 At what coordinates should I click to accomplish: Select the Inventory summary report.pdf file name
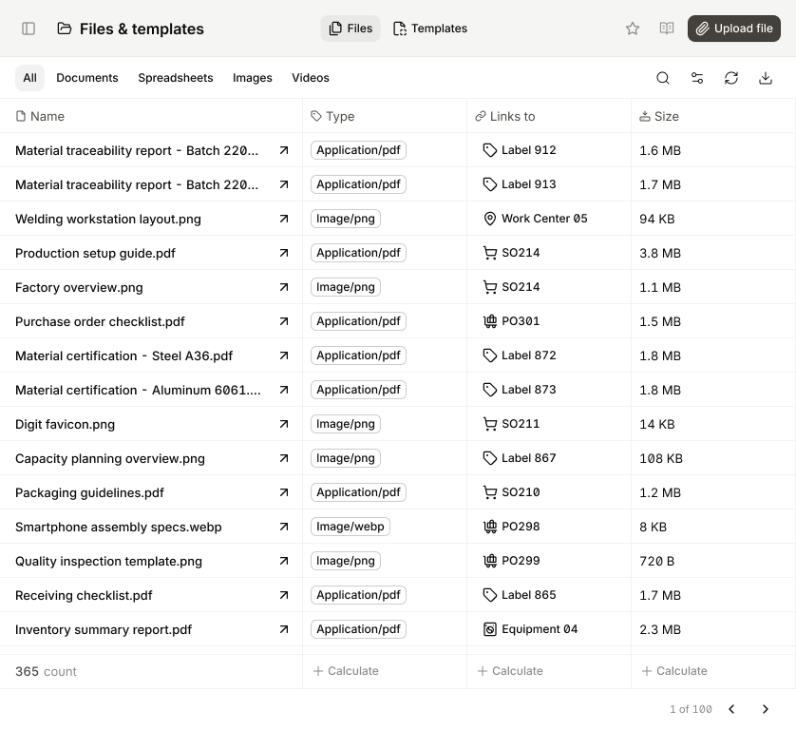[x=104, y=629]
